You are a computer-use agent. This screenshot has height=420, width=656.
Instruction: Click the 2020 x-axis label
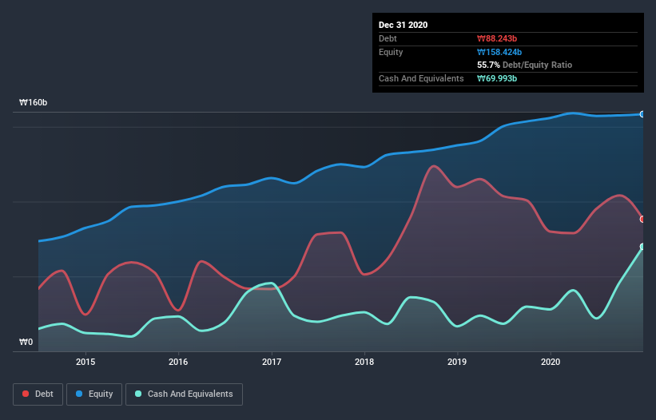coord(551,362)
